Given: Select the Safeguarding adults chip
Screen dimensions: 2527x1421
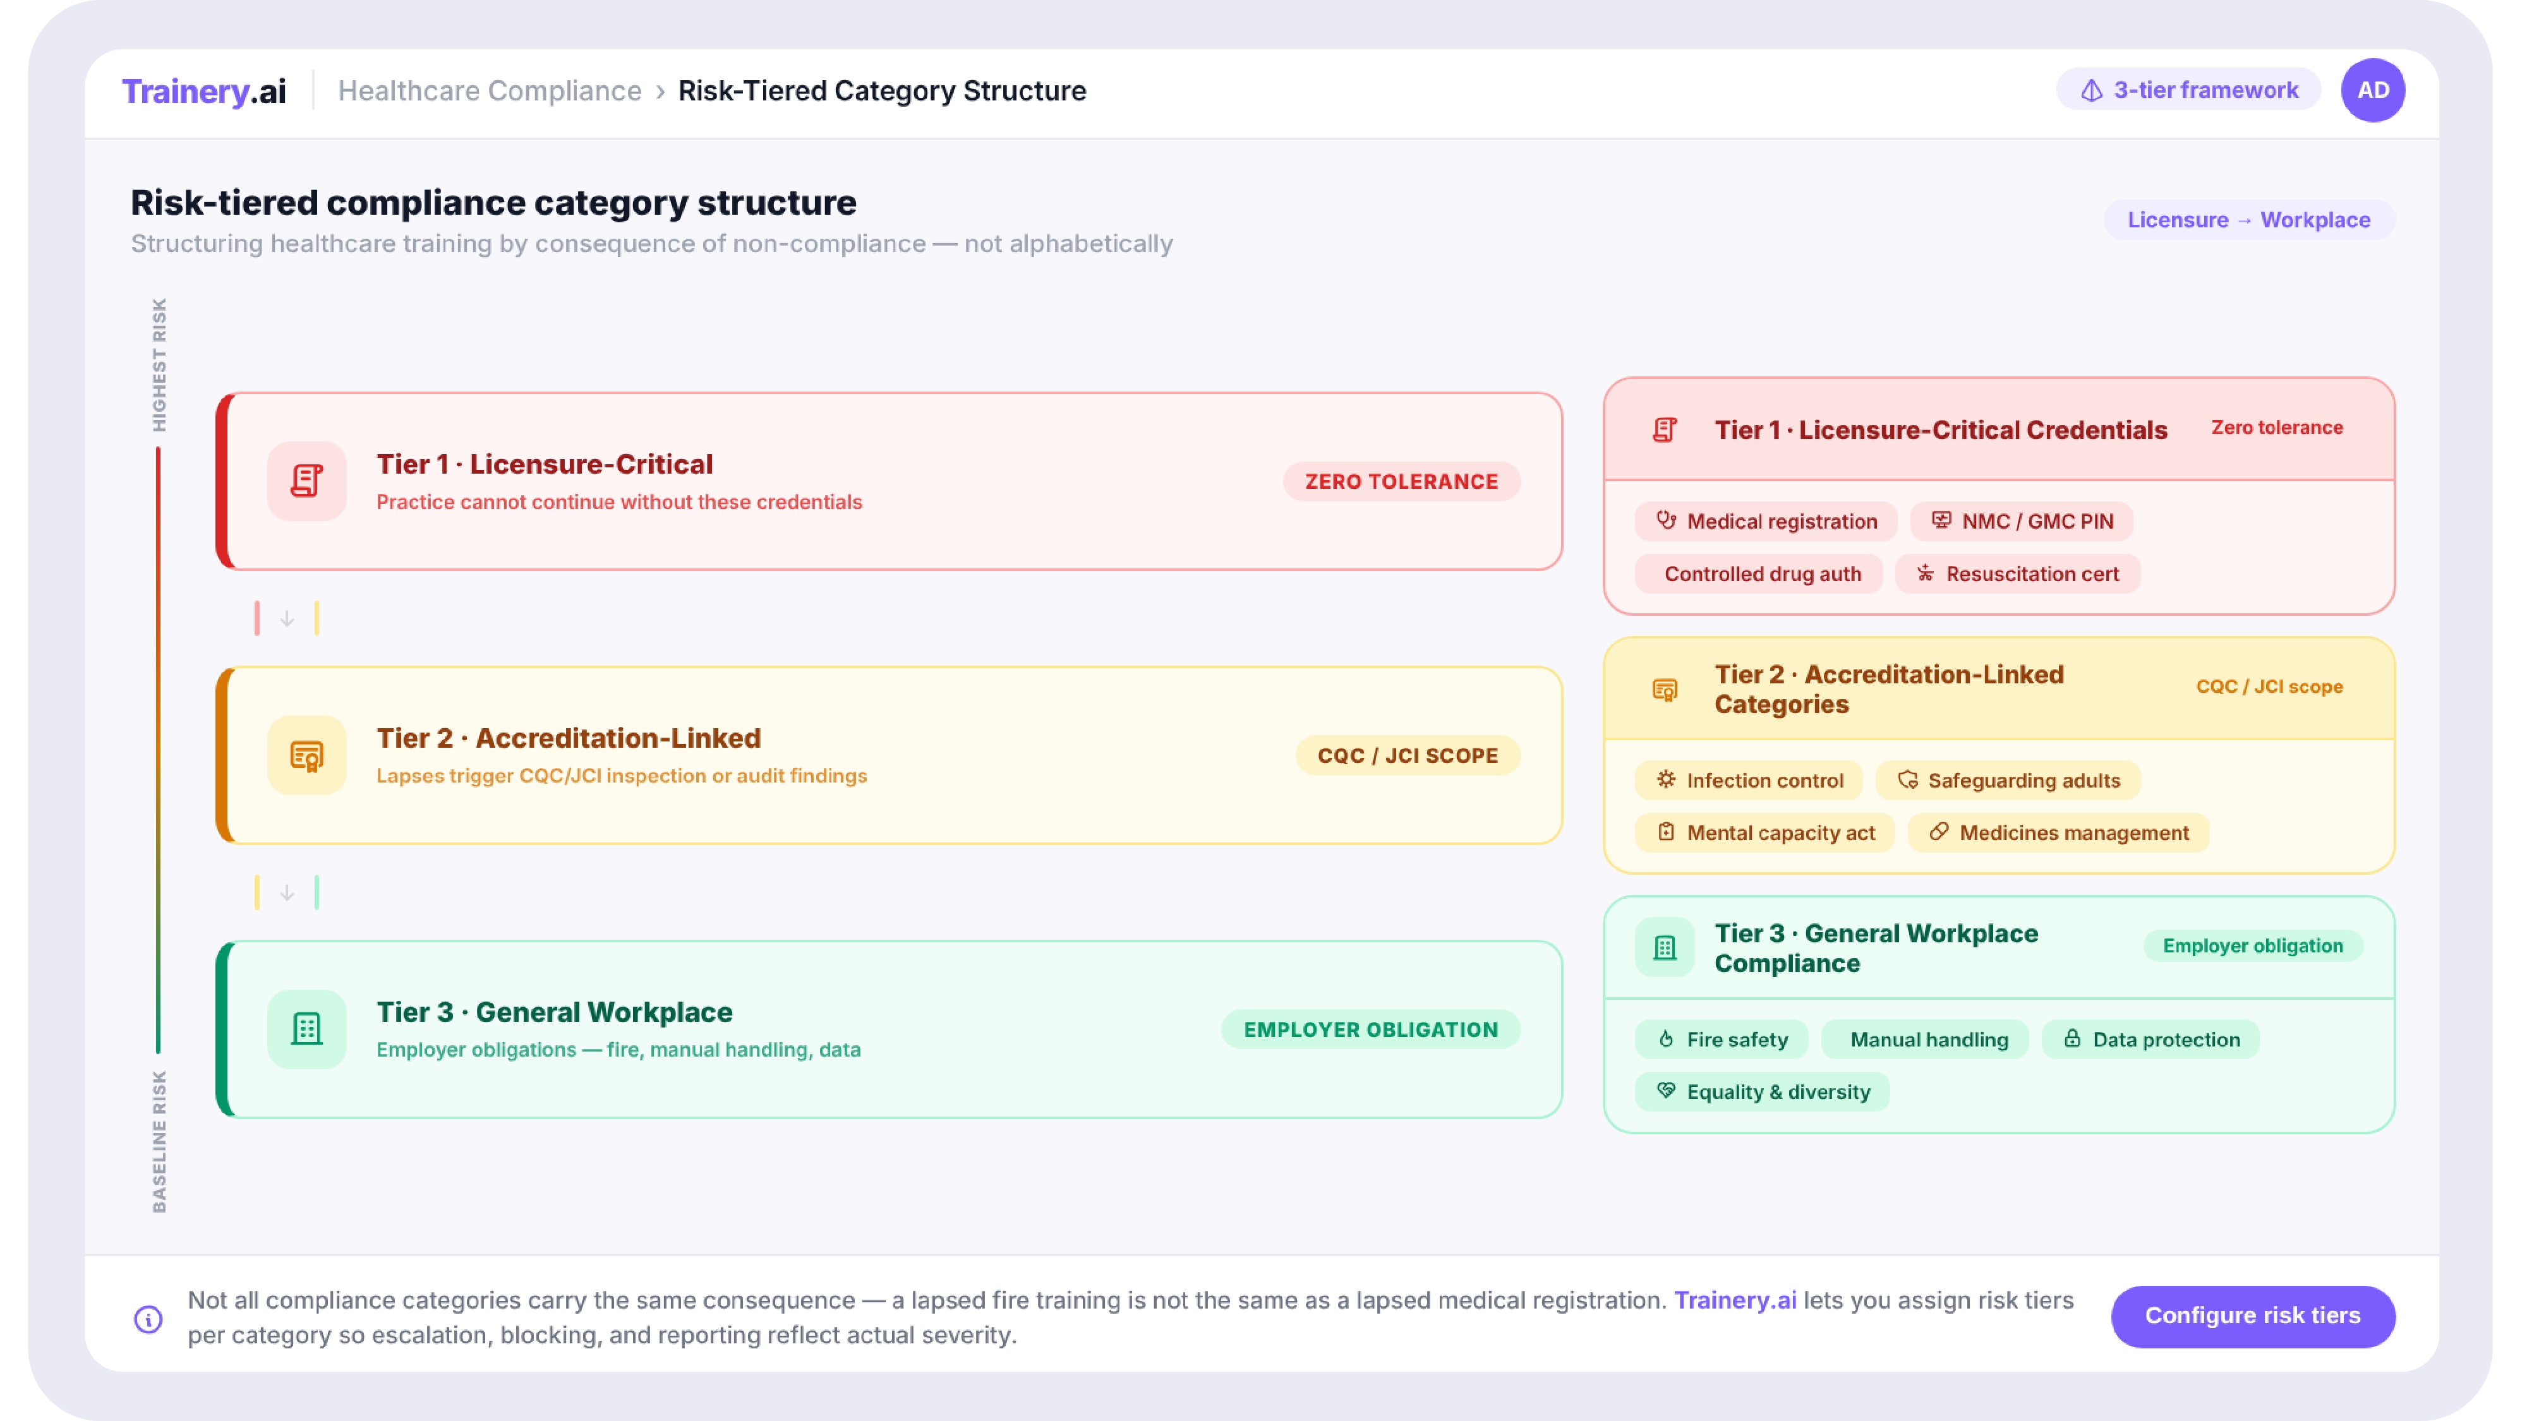Looking at the screenshot, I should [x=2008, y=781].
